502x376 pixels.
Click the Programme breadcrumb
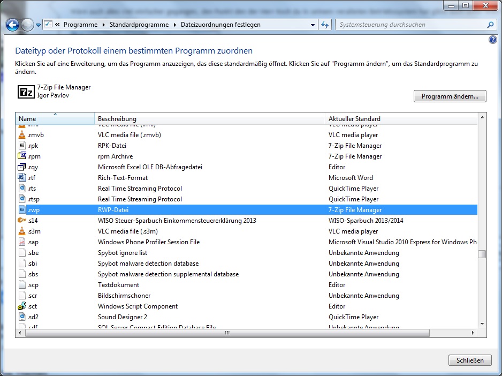[80, 25]
